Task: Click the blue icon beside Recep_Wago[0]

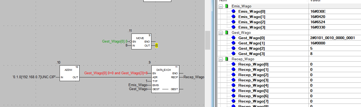Action: (x=234, y=64)
